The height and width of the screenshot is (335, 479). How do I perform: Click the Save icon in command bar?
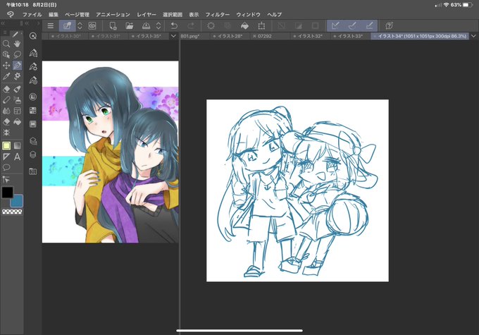[146, 25]
